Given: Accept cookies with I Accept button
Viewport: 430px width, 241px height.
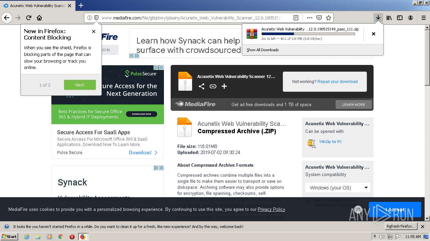Looking at the screenshot, I should pyautogui.click(x=395, y=210).
